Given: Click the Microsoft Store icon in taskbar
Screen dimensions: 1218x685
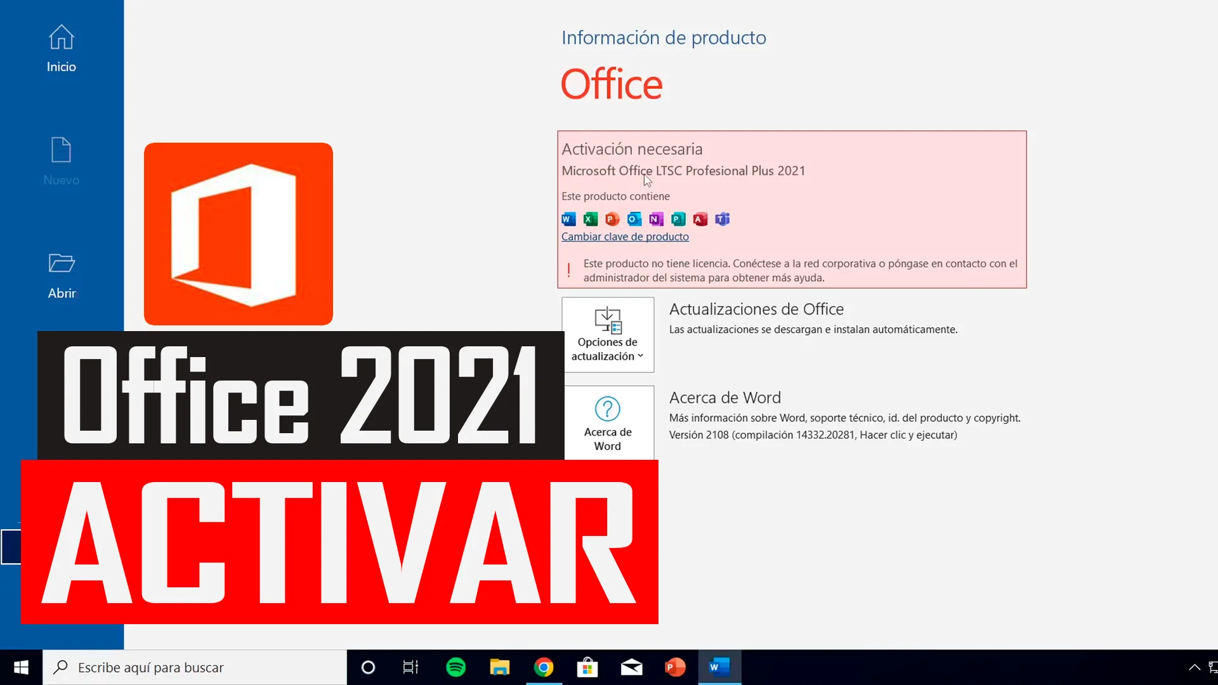Looking at the screenshot, I should pyautogui.click(x=587, y=667).
